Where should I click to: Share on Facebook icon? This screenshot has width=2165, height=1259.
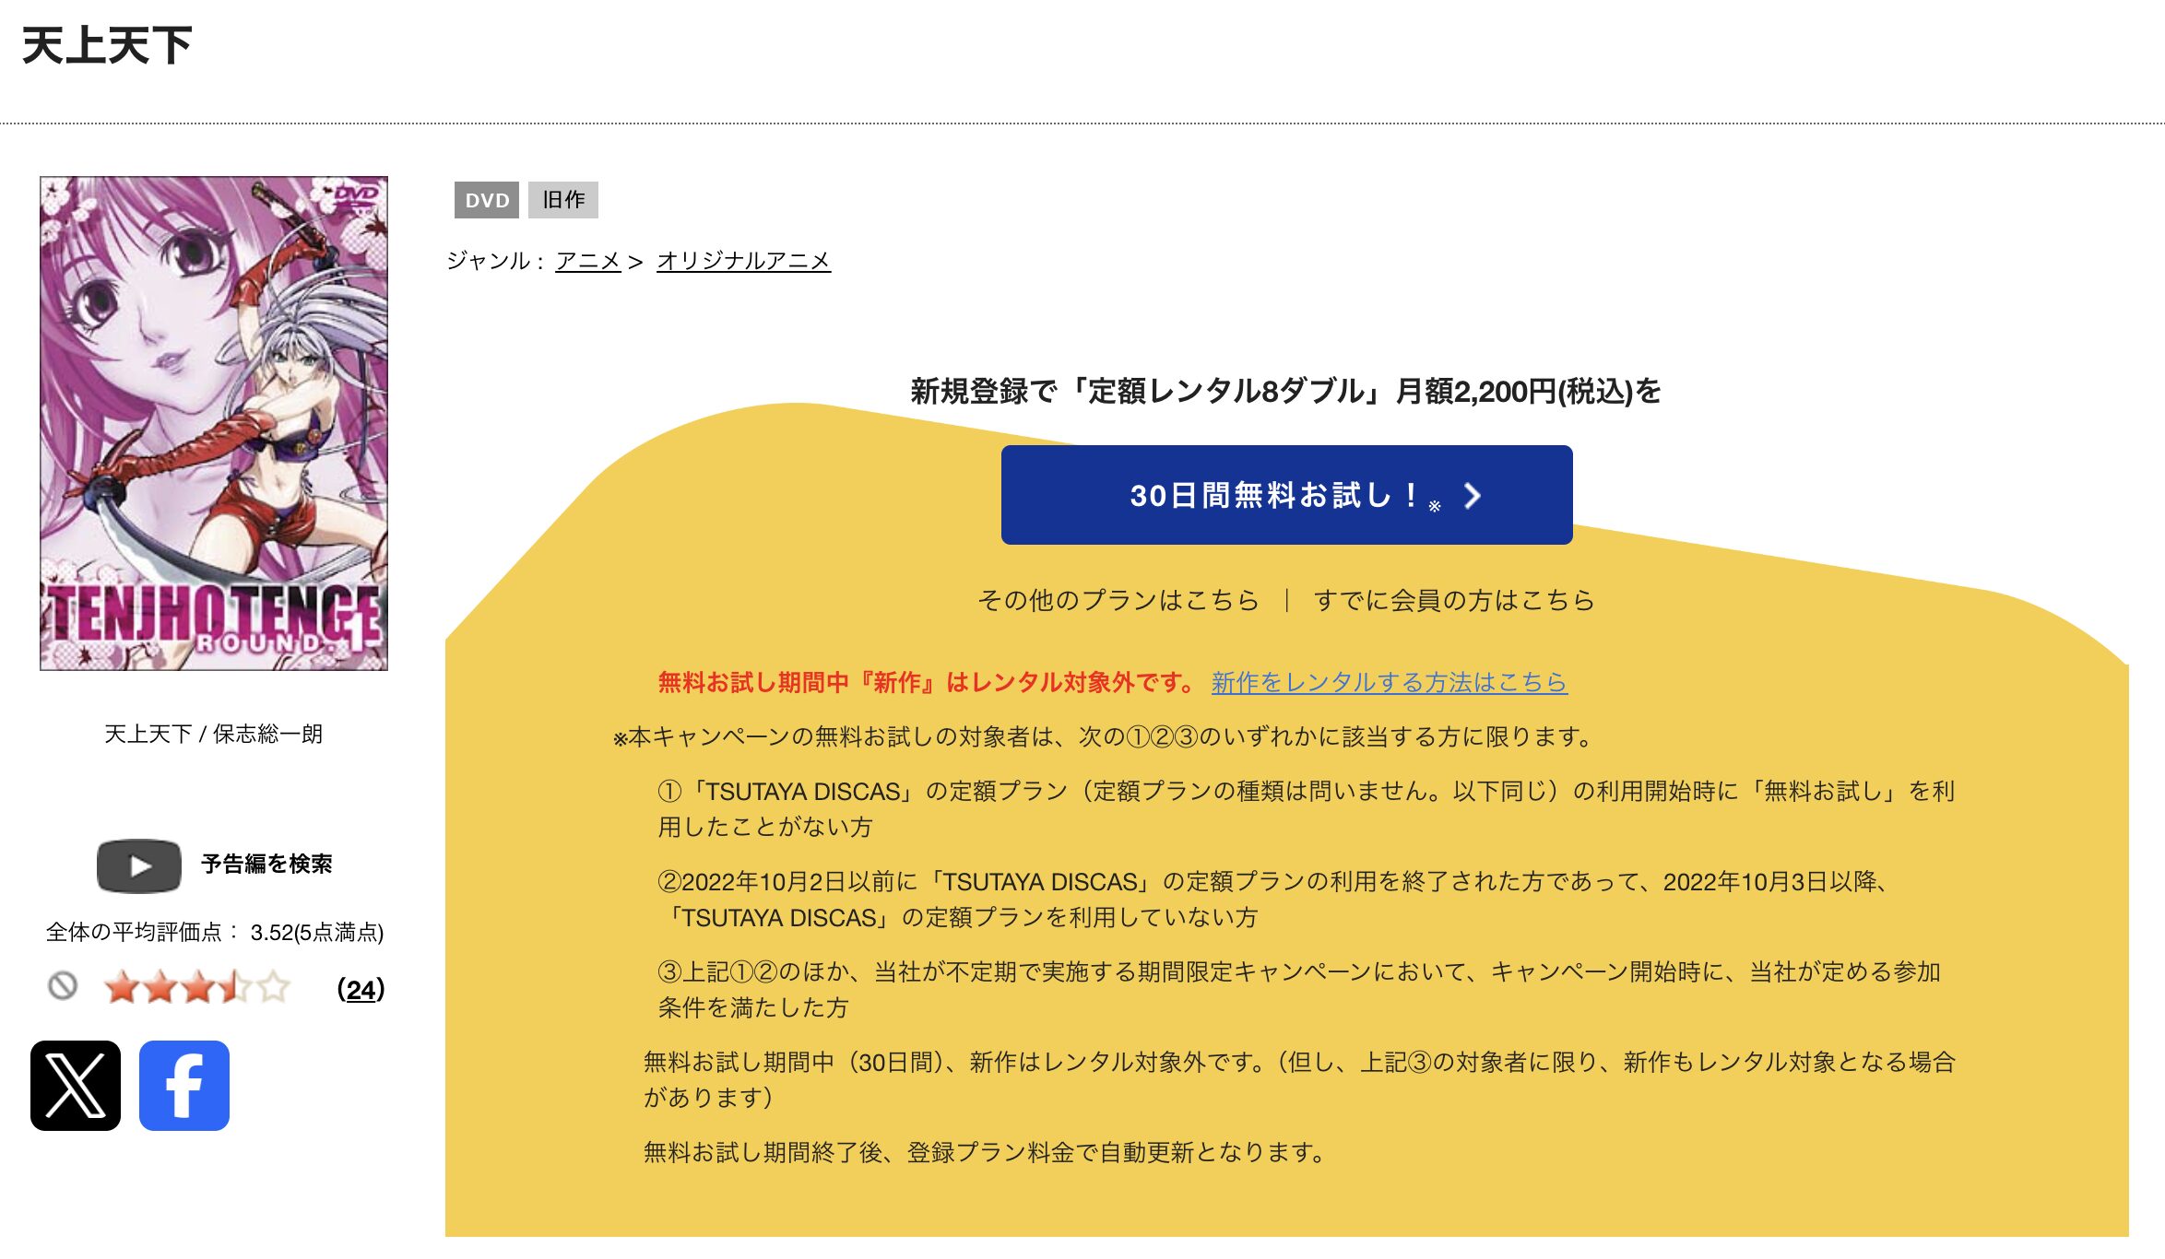click(184, 1085)
